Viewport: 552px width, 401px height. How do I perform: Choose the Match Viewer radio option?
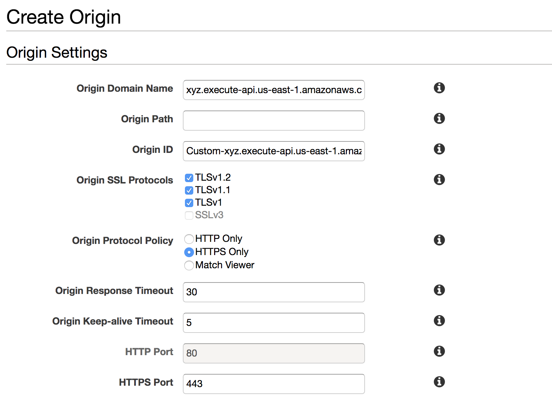(x=189, y=265)
